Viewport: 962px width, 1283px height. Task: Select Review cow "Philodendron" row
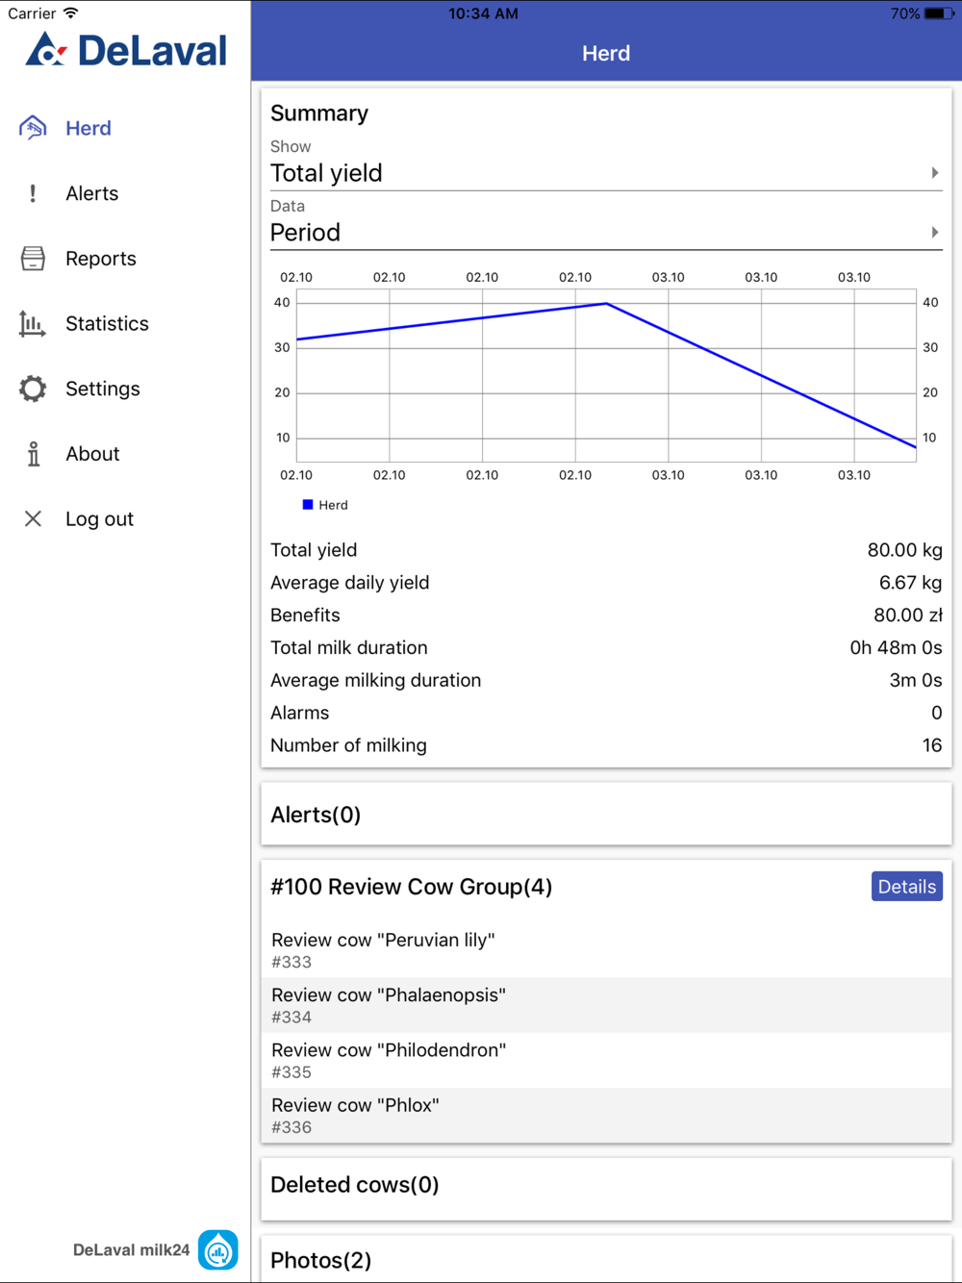[x=606, y=1061]
